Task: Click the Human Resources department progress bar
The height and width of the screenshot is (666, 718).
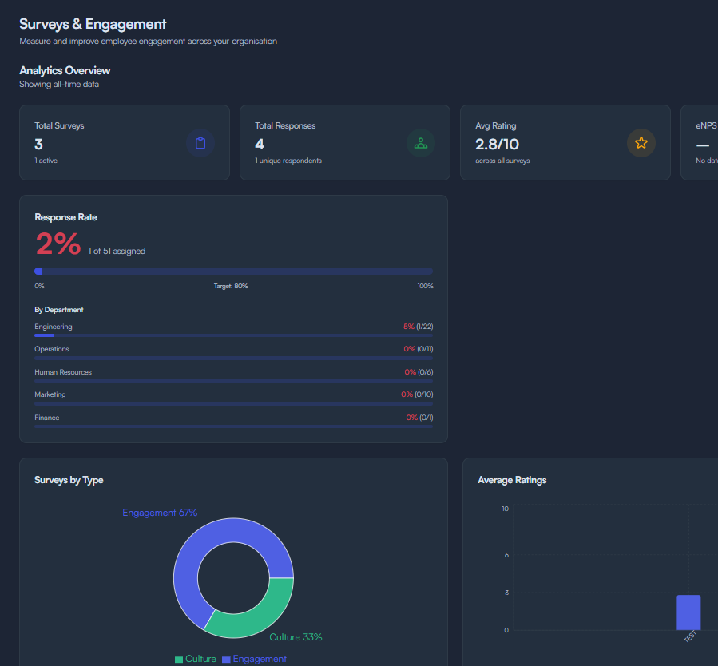Action: tap(233, 381)
